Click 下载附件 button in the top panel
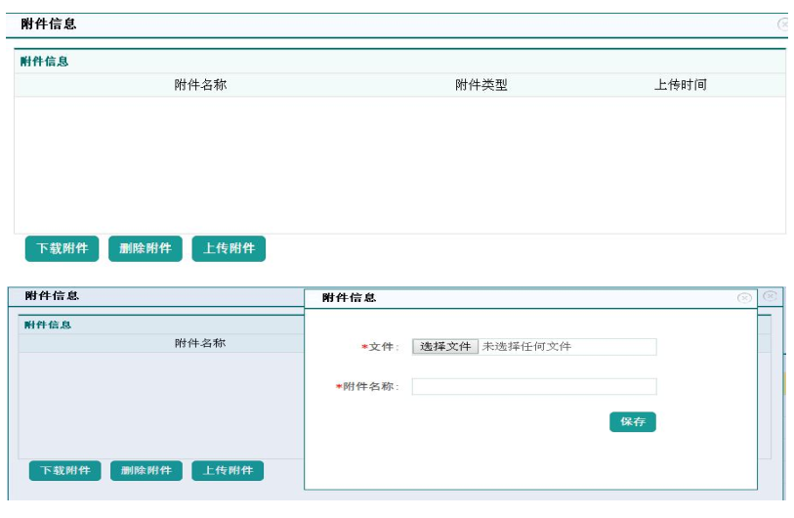The width and height of the screenshot is (794, 518). (63, 248)
